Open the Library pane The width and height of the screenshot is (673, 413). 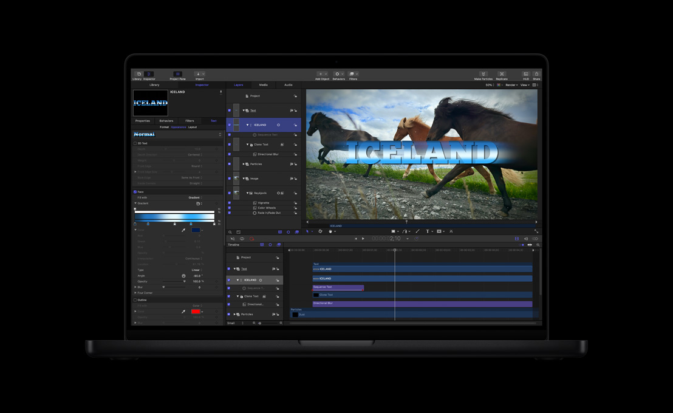click(138, 74)
